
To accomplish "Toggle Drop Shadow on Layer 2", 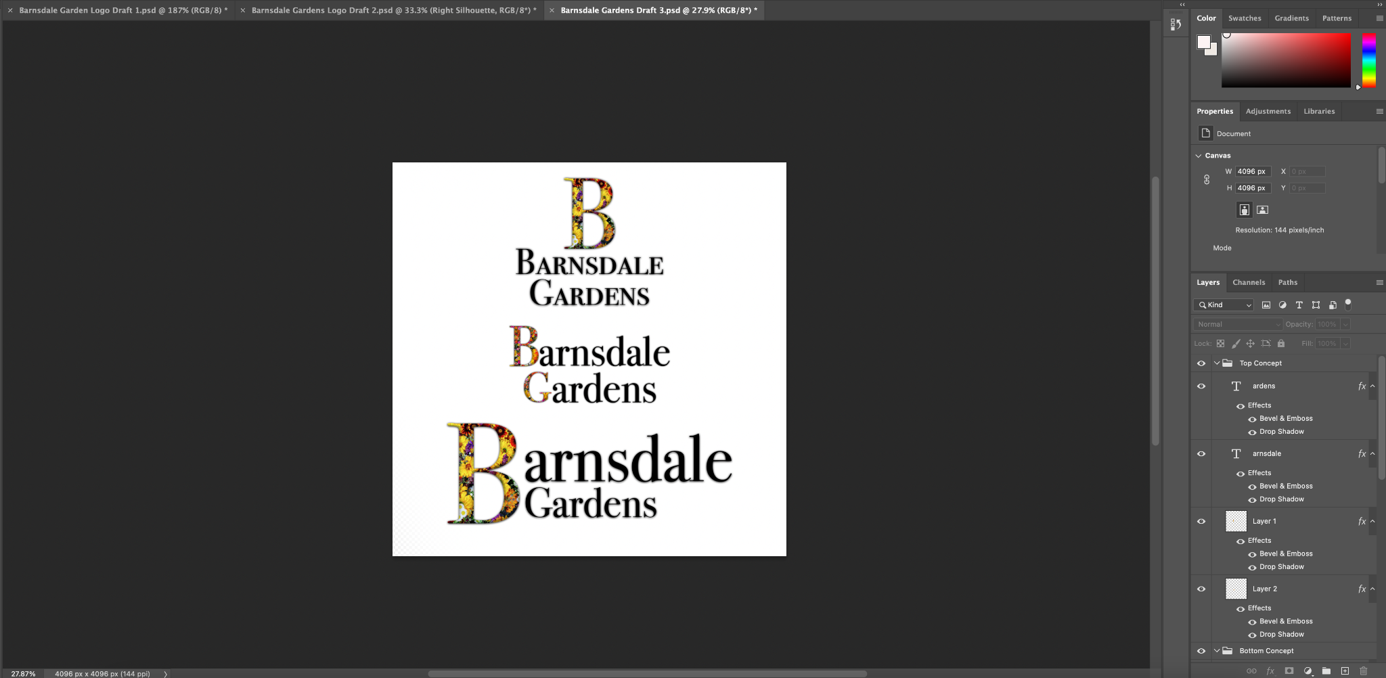I will point(1252,635).
